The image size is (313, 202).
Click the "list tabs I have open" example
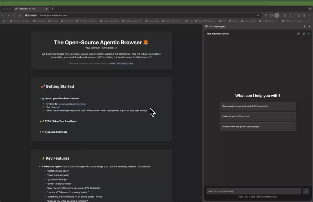(x=58, y=171)
